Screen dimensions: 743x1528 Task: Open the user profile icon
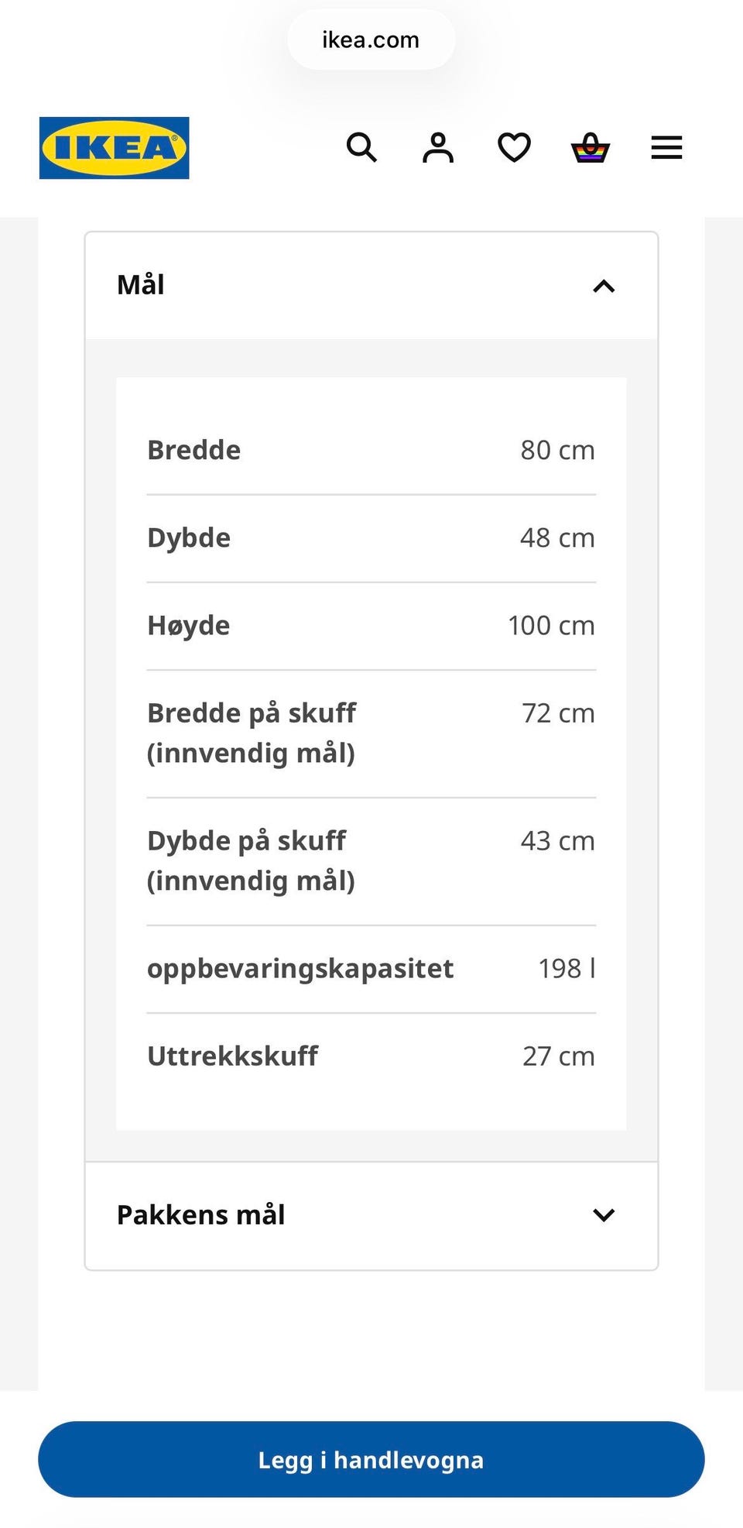click(x=438, y=147)
